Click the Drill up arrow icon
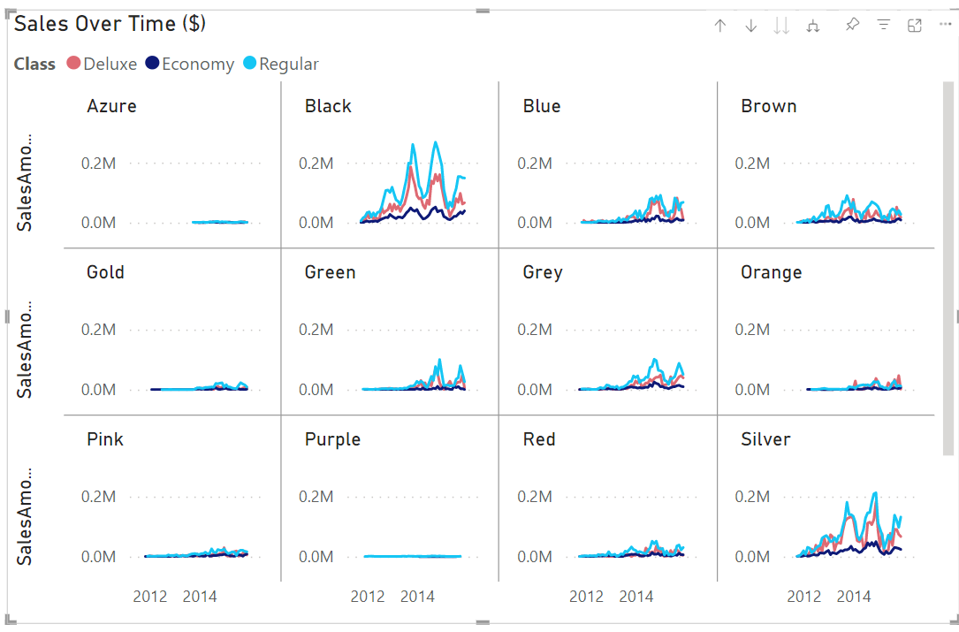This screenshot has width=959, height=632. click(719, 26)
